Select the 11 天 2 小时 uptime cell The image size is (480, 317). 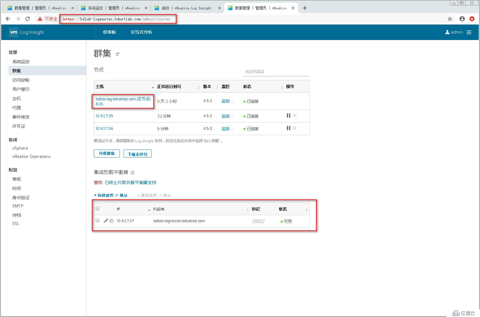pyautogui.click(x=167, y=101)
